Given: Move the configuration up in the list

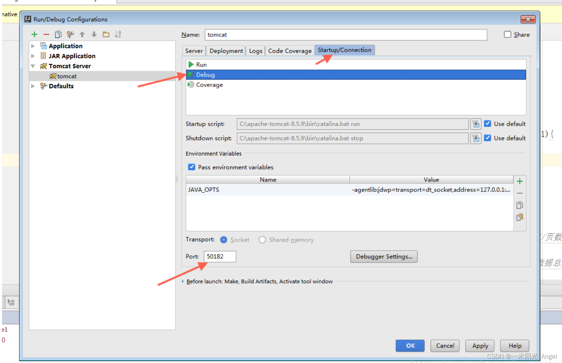Looking at the screenshot, I should tap(82, 34).
